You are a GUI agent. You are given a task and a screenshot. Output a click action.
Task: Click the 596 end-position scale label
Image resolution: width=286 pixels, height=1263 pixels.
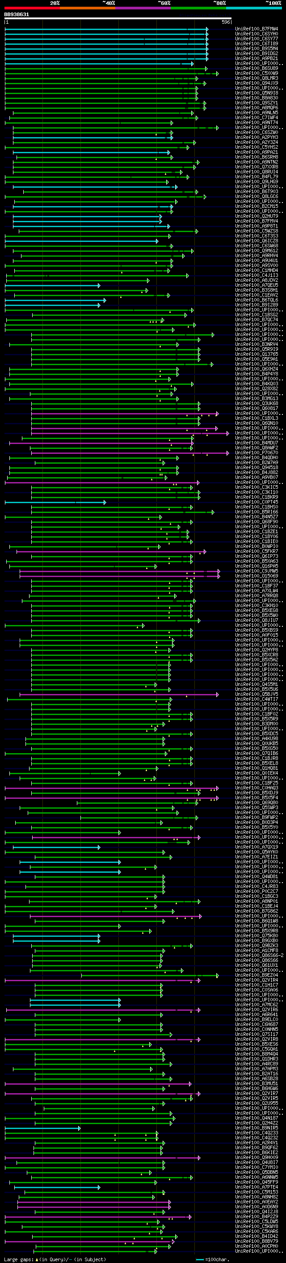[x=226, y=22]
